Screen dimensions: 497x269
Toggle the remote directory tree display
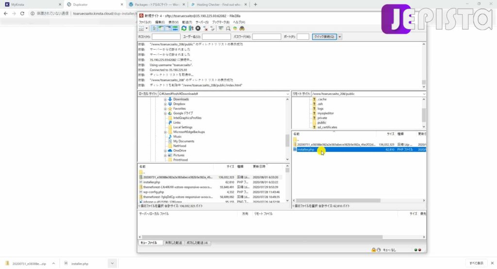coord(168,29)
